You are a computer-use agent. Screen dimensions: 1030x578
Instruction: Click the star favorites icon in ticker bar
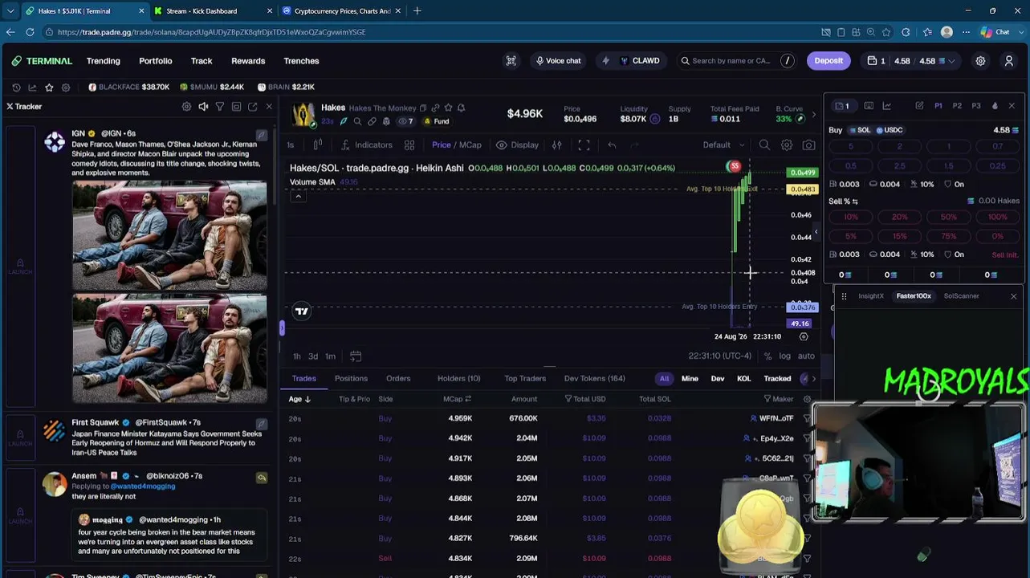click(49, 87)
